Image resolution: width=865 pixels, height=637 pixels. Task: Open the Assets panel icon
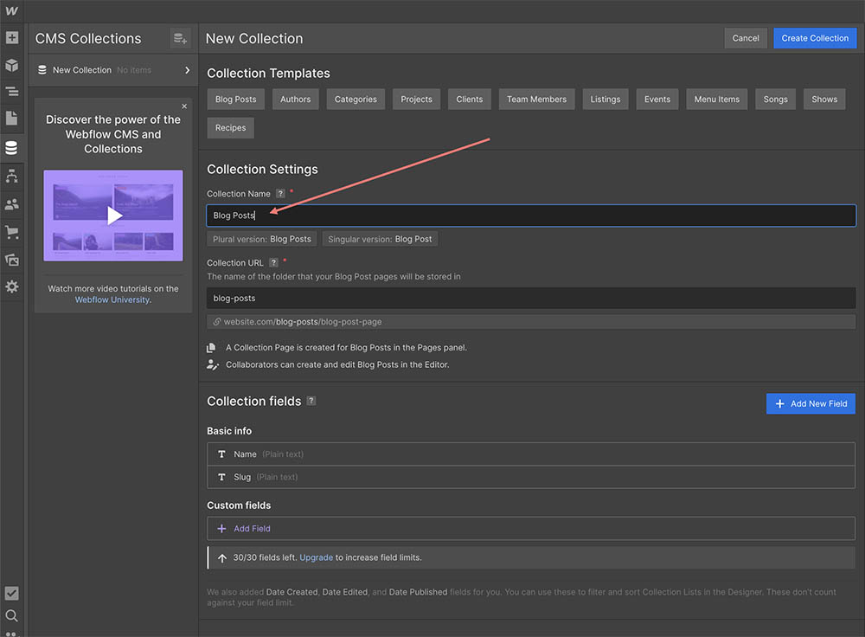coord(11,260)
